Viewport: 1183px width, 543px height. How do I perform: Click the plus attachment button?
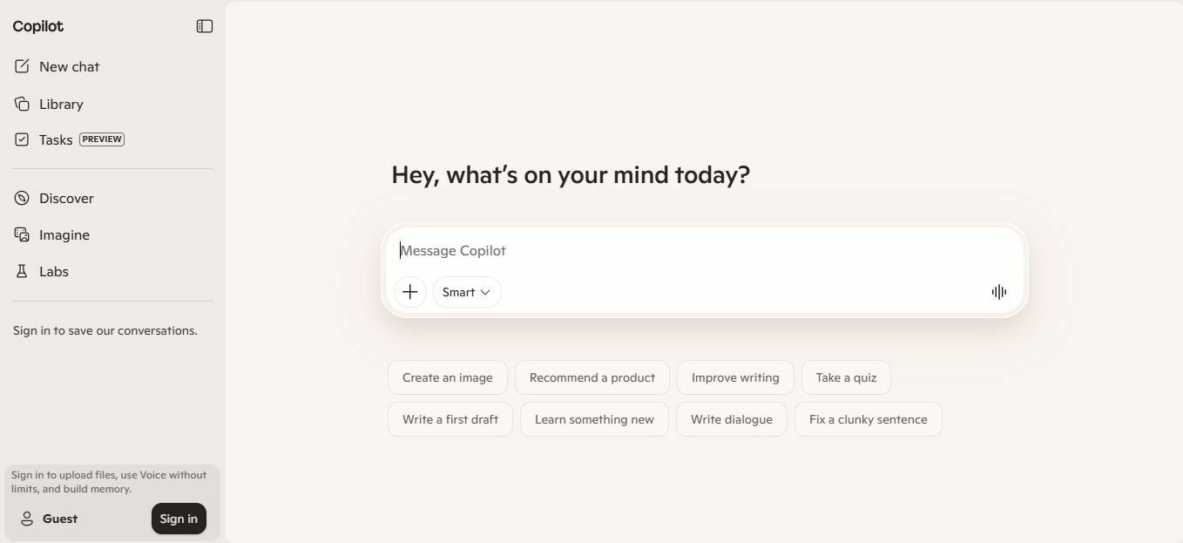[410, 292]
